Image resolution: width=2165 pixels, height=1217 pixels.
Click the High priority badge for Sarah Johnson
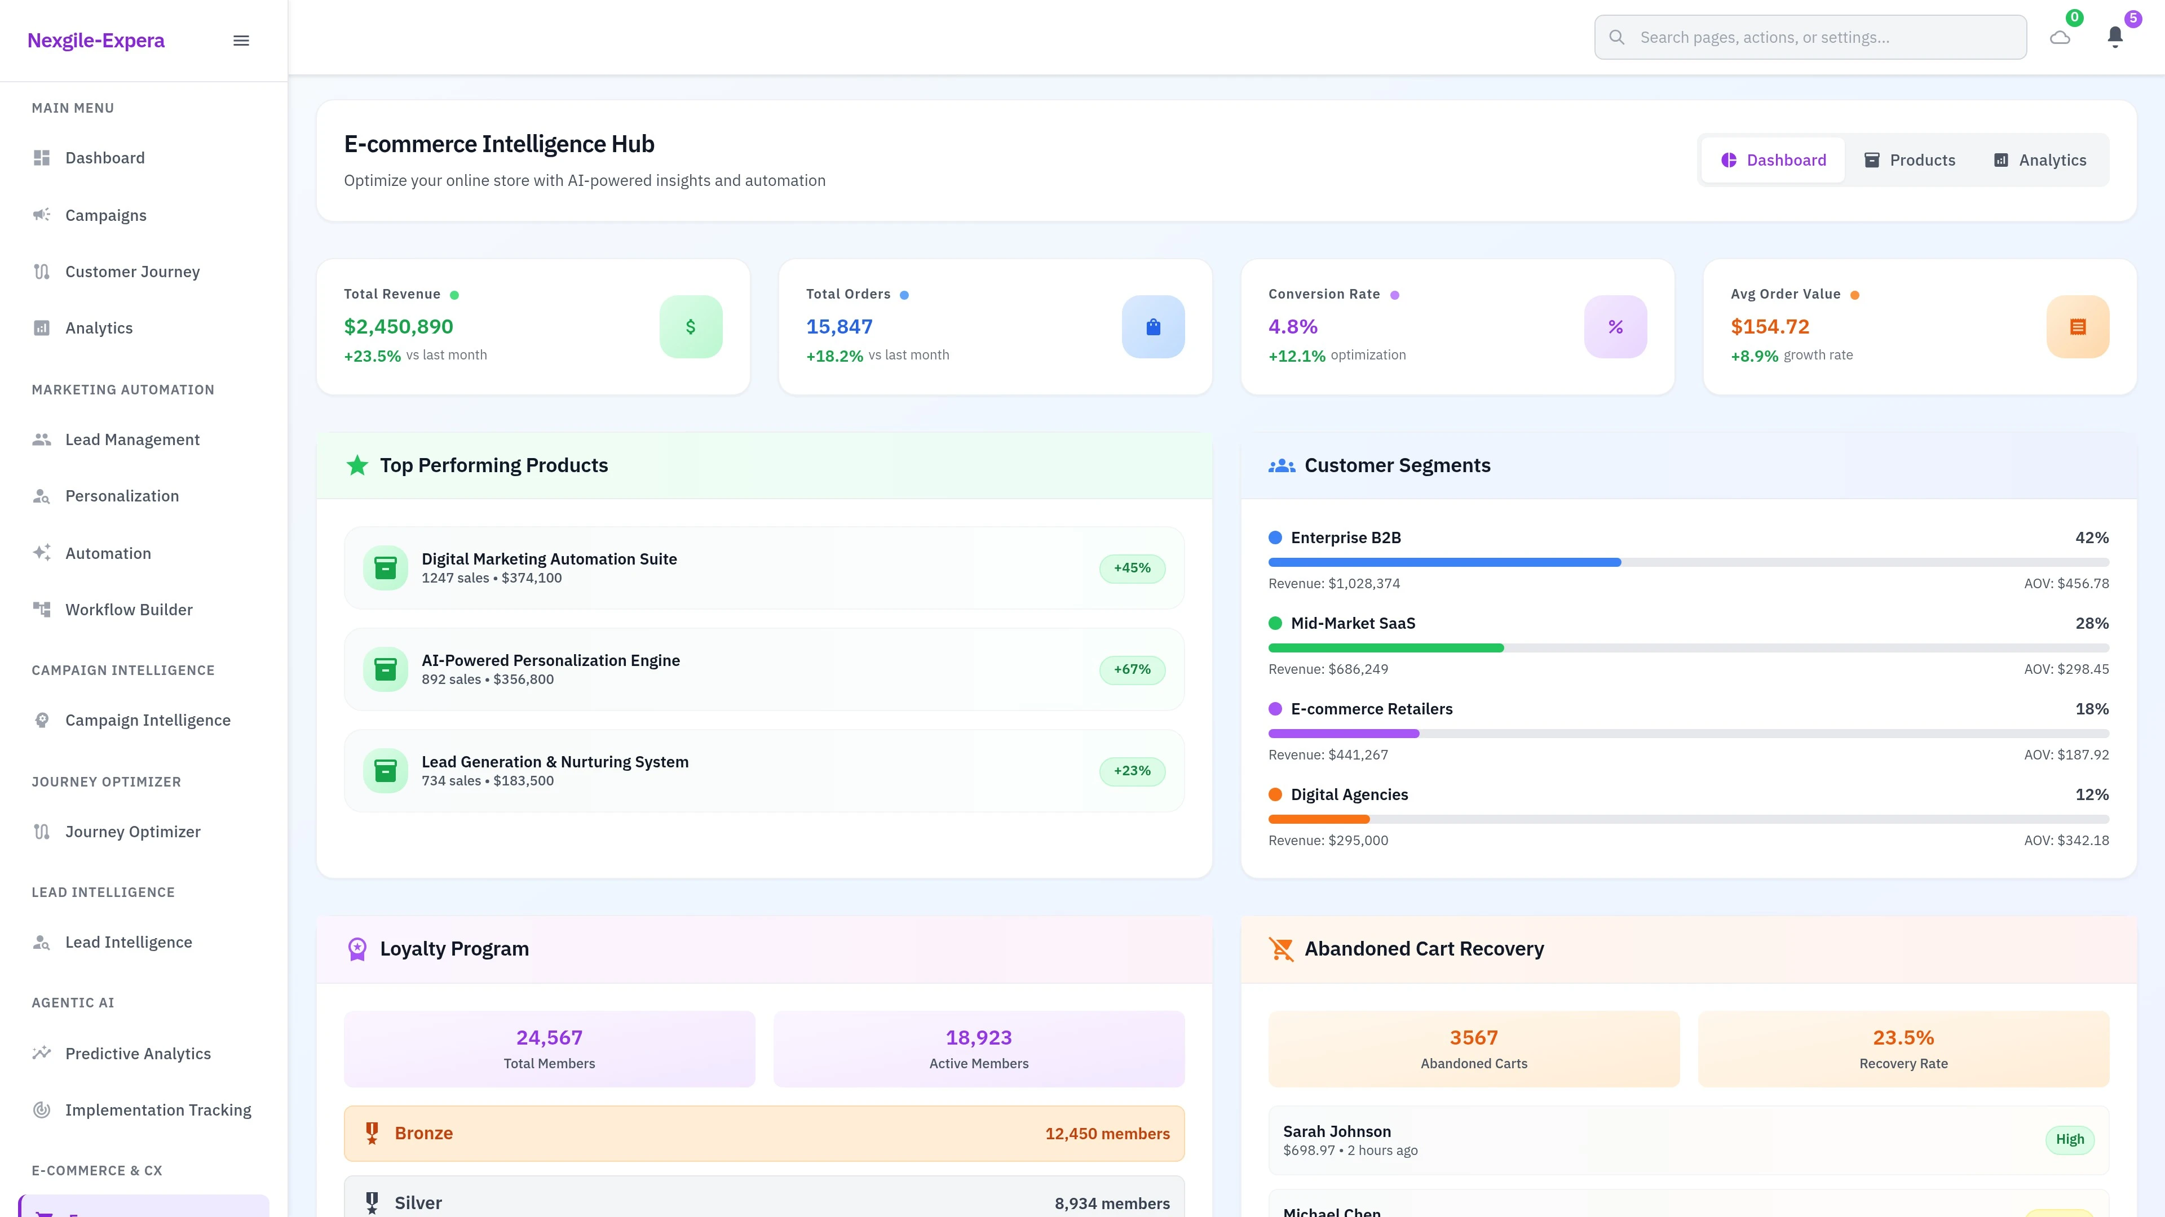click(x=2070, y=1139)
